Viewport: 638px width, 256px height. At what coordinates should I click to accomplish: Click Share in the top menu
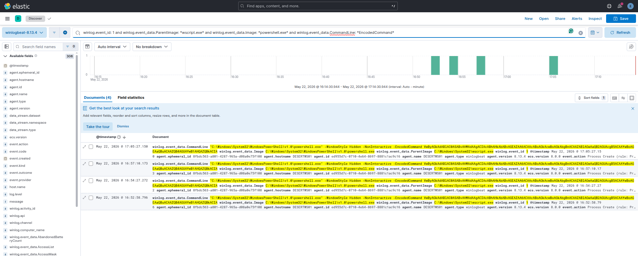coord(560,19)
